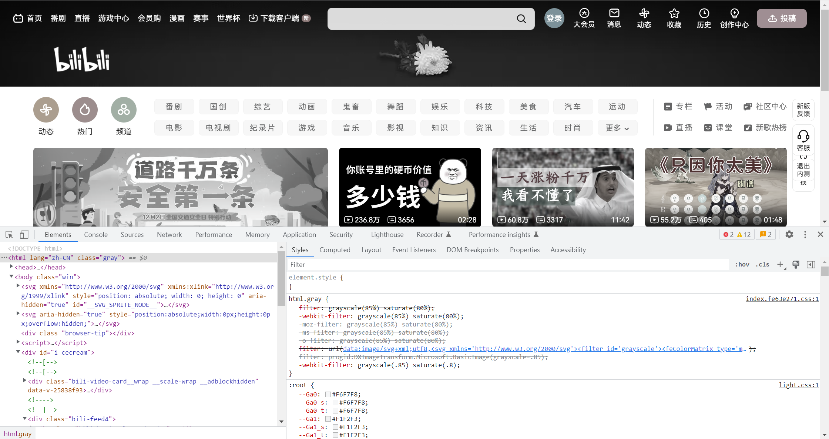Click the new style rule plus icon
This screenshot has width=829, height=439.
(x=780, y=264)
